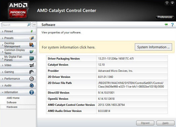Click the Discard button
The image size is (176, 127).
coord(145,123)
